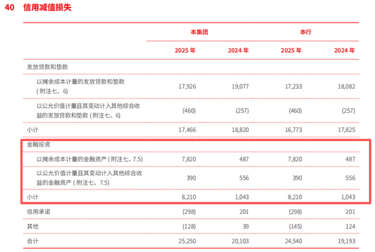Select the "小计" label beside 8,210

(33, 197)
